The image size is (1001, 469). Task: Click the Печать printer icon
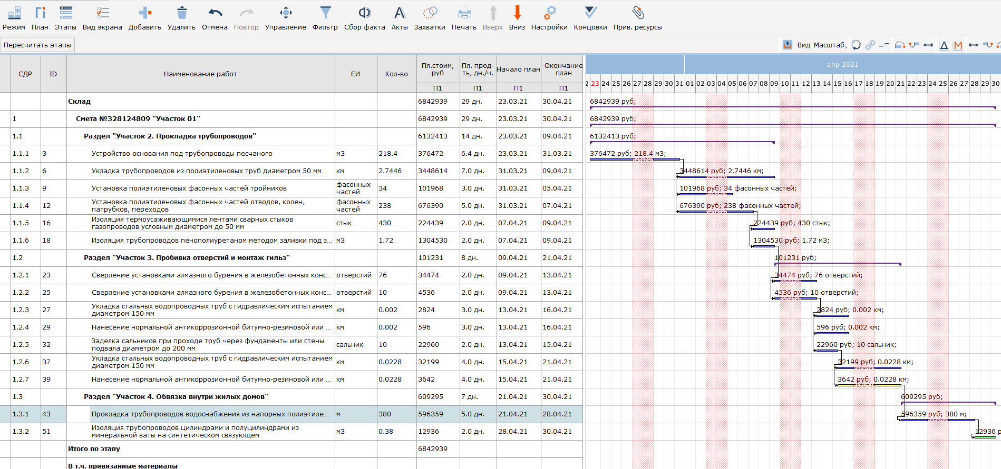coord(464,13)
